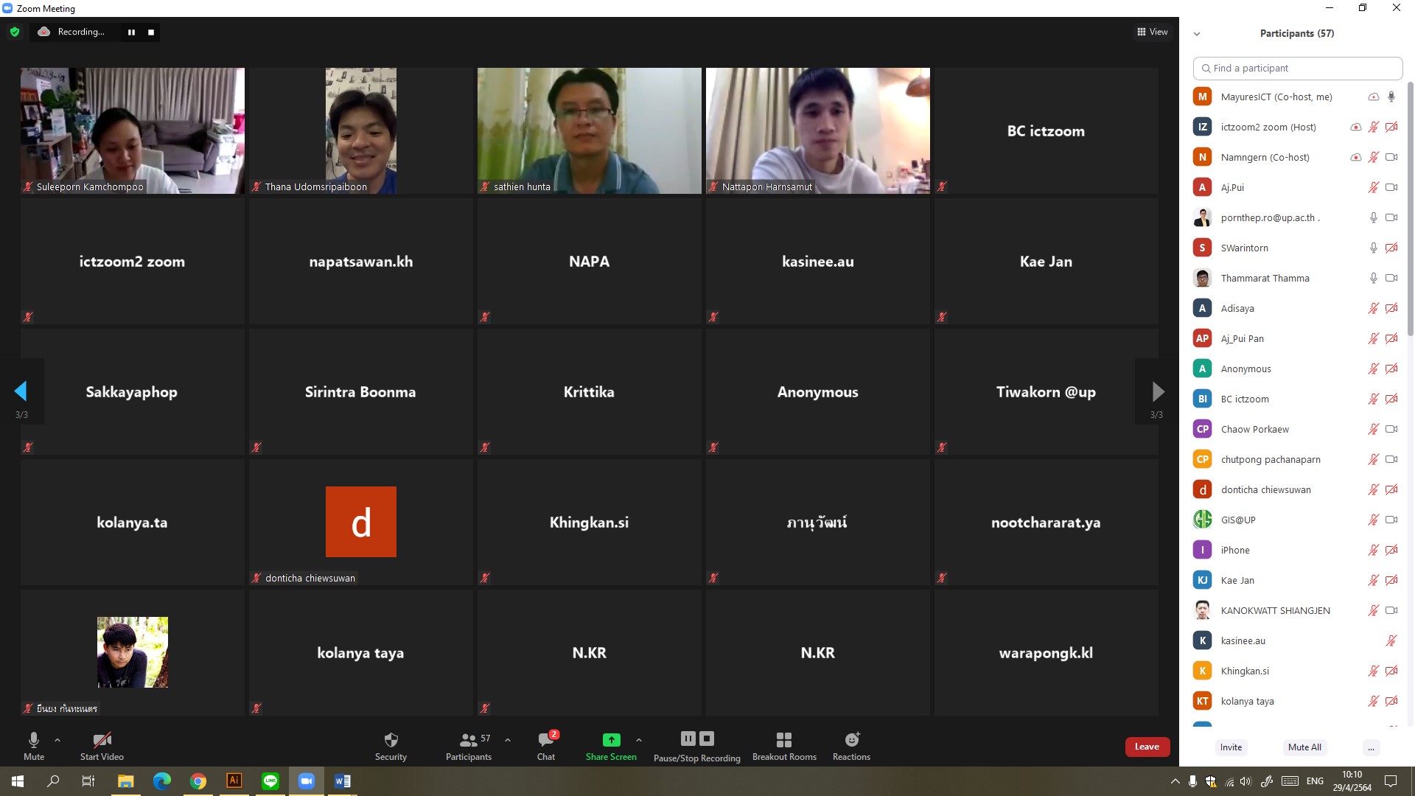Leave the meeting

click(x=1147, y=747)
